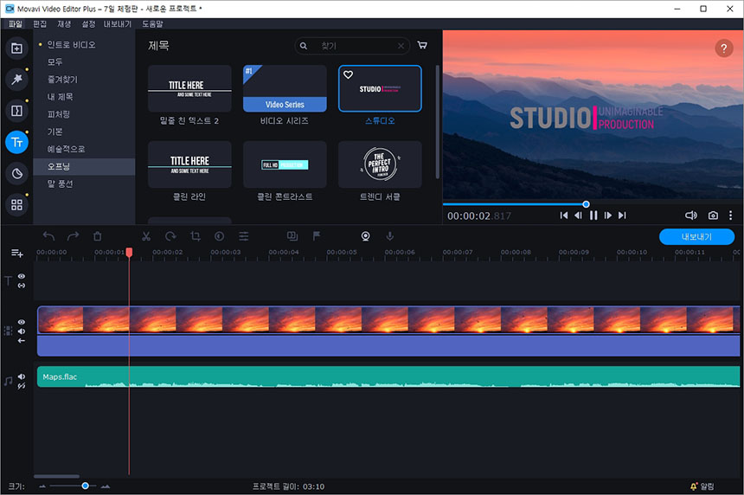Pause the preview playback
This screenshot has width=744, height=495.
tap(593, 215)
